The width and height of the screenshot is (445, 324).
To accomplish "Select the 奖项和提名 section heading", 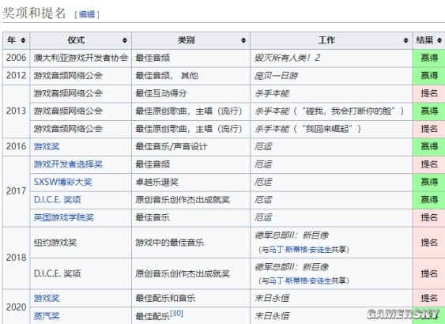I will tap(34, 13).
